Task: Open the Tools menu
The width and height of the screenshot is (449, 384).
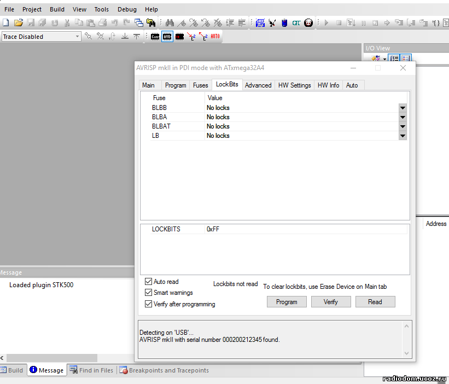Action: [101, 9]
